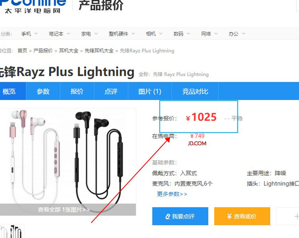Click 查看全部 1张图片 overlay link
This screenshot has height=238, width=299.
tap(64, 210)
